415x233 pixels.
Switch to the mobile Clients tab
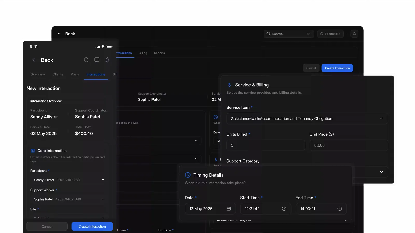click(58, 74)
